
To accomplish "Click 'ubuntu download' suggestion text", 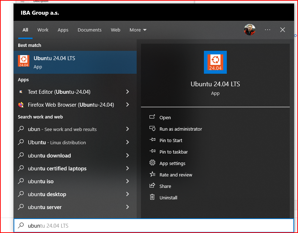I will click(x=49, y=156).
